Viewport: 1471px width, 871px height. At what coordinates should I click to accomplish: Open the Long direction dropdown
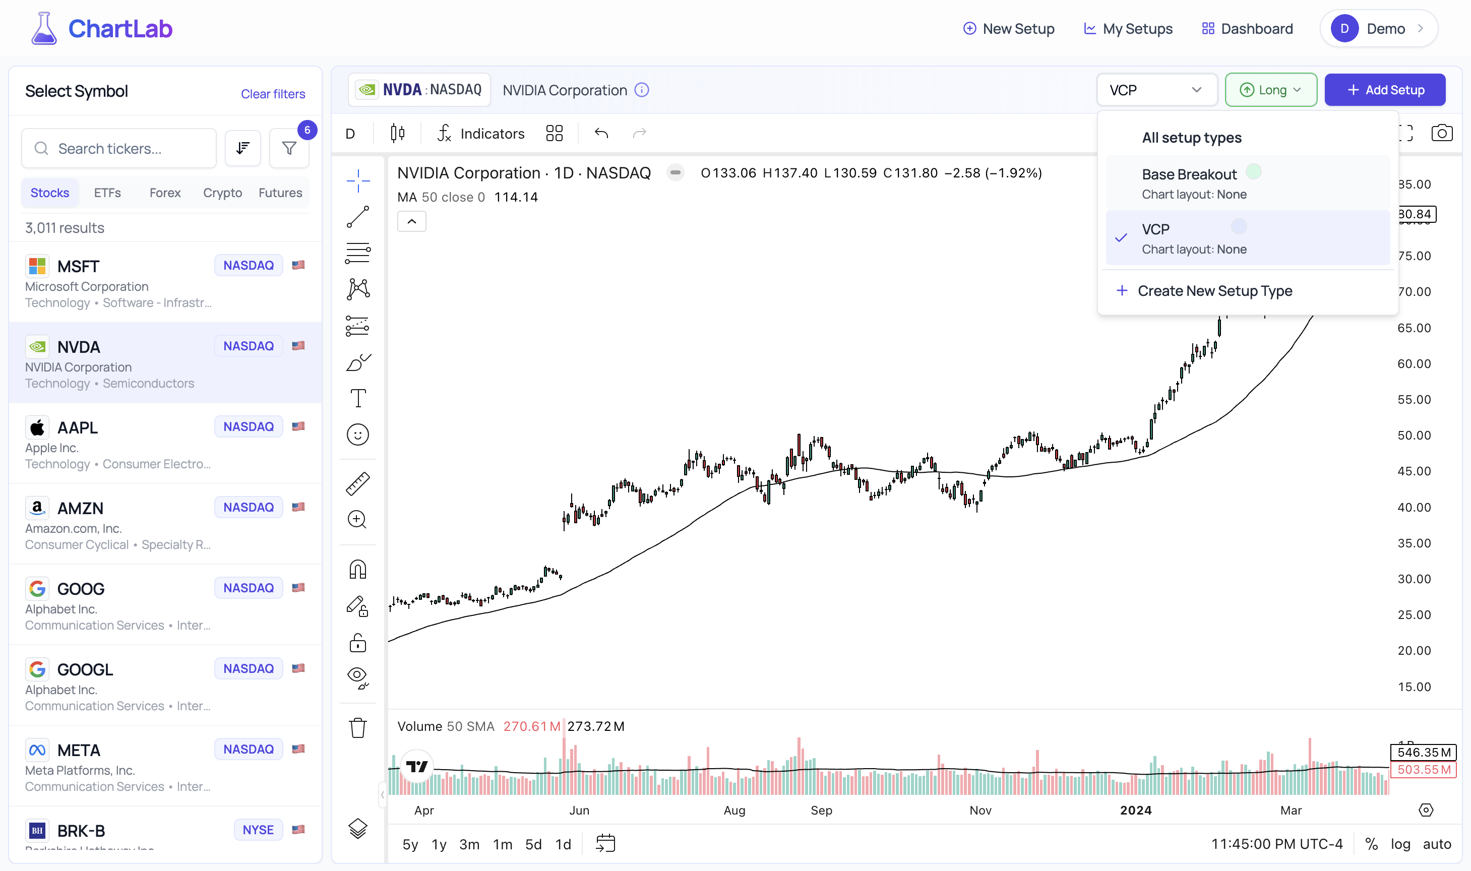1270,90
